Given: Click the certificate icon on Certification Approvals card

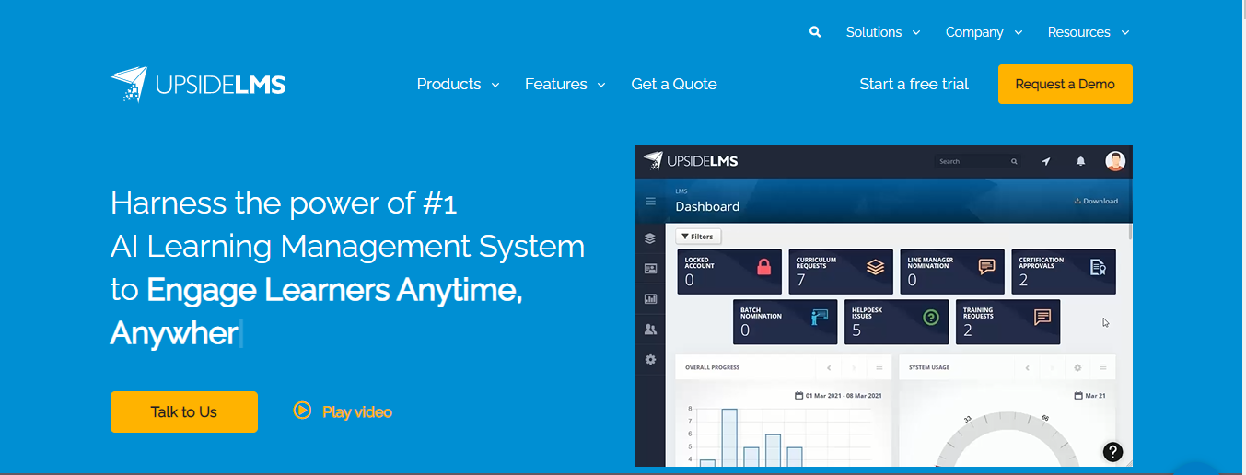Looking at the screenshot, I should (x=1098, y=267).
